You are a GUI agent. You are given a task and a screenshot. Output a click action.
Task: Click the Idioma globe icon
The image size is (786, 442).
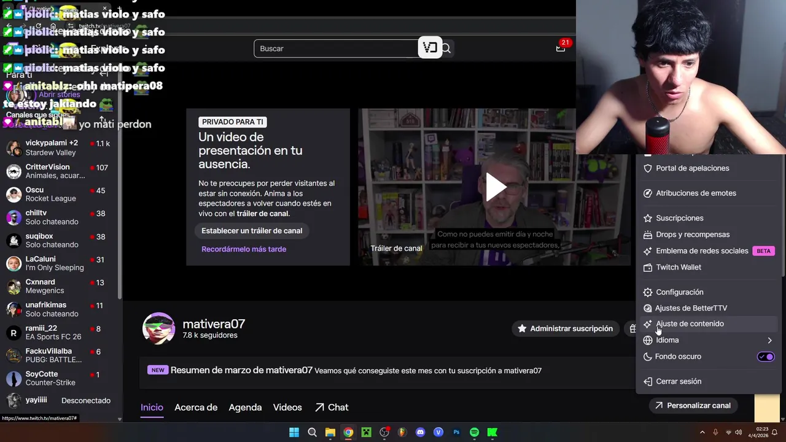click(x=647, y=340)
